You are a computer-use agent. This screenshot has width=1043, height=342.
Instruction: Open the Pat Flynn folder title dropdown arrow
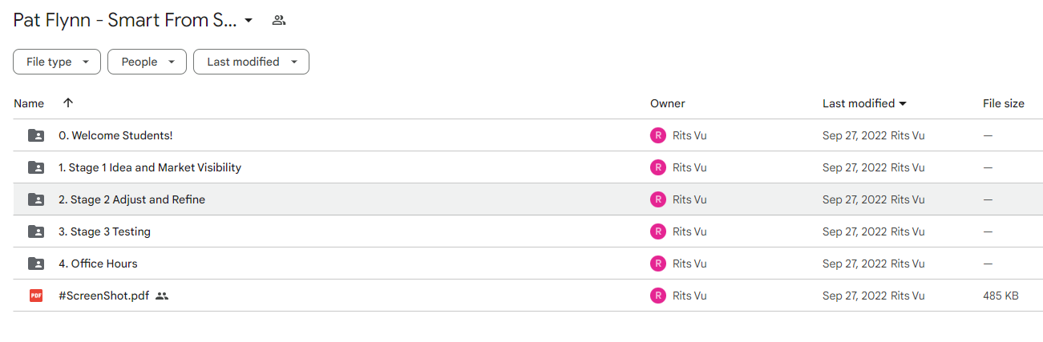pyautogui.click(x=249, y=20)
